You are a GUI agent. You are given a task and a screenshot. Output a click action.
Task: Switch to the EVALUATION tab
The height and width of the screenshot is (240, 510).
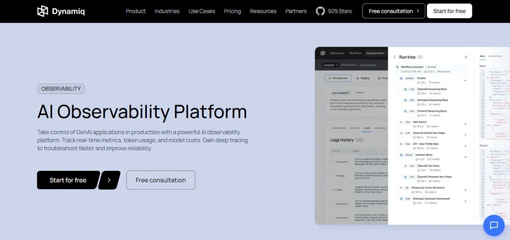click(x=495, y=56)
